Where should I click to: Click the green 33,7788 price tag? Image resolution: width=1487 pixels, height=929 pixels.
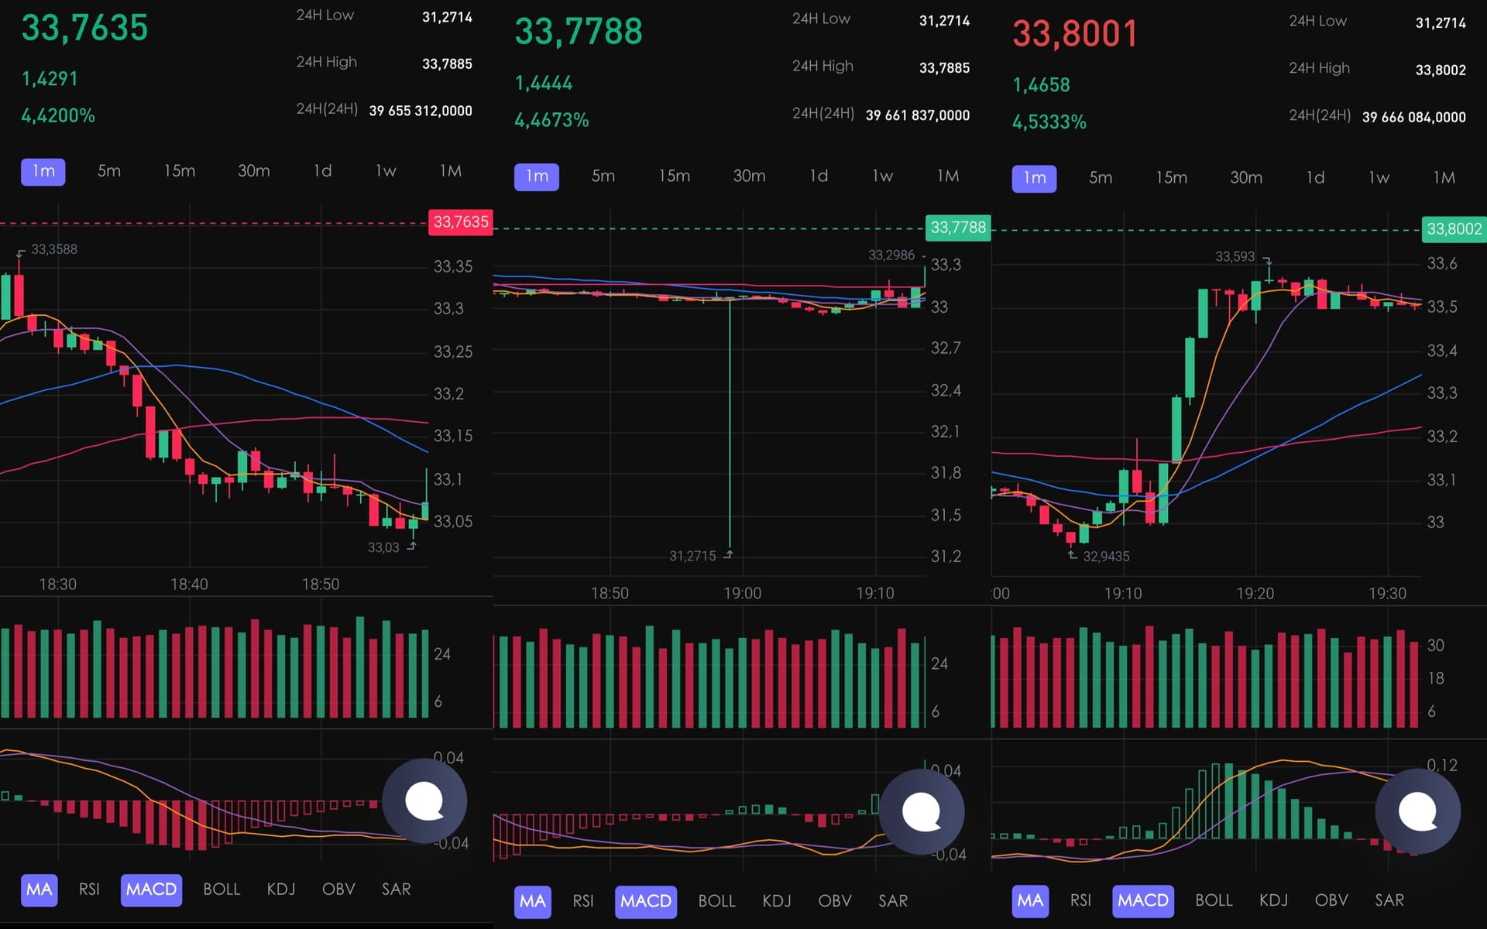pos(957,228)
